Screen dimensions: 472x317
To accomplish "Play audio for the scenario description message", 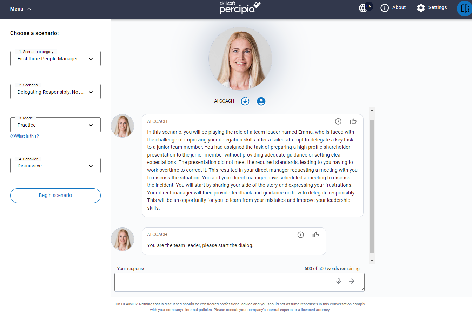I will coord(338,121).
